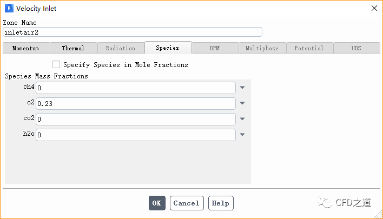The width and height of the screenshot is (383, 219).
Task: Click the ch4 mass fraction field
Action: pos(136,88)
